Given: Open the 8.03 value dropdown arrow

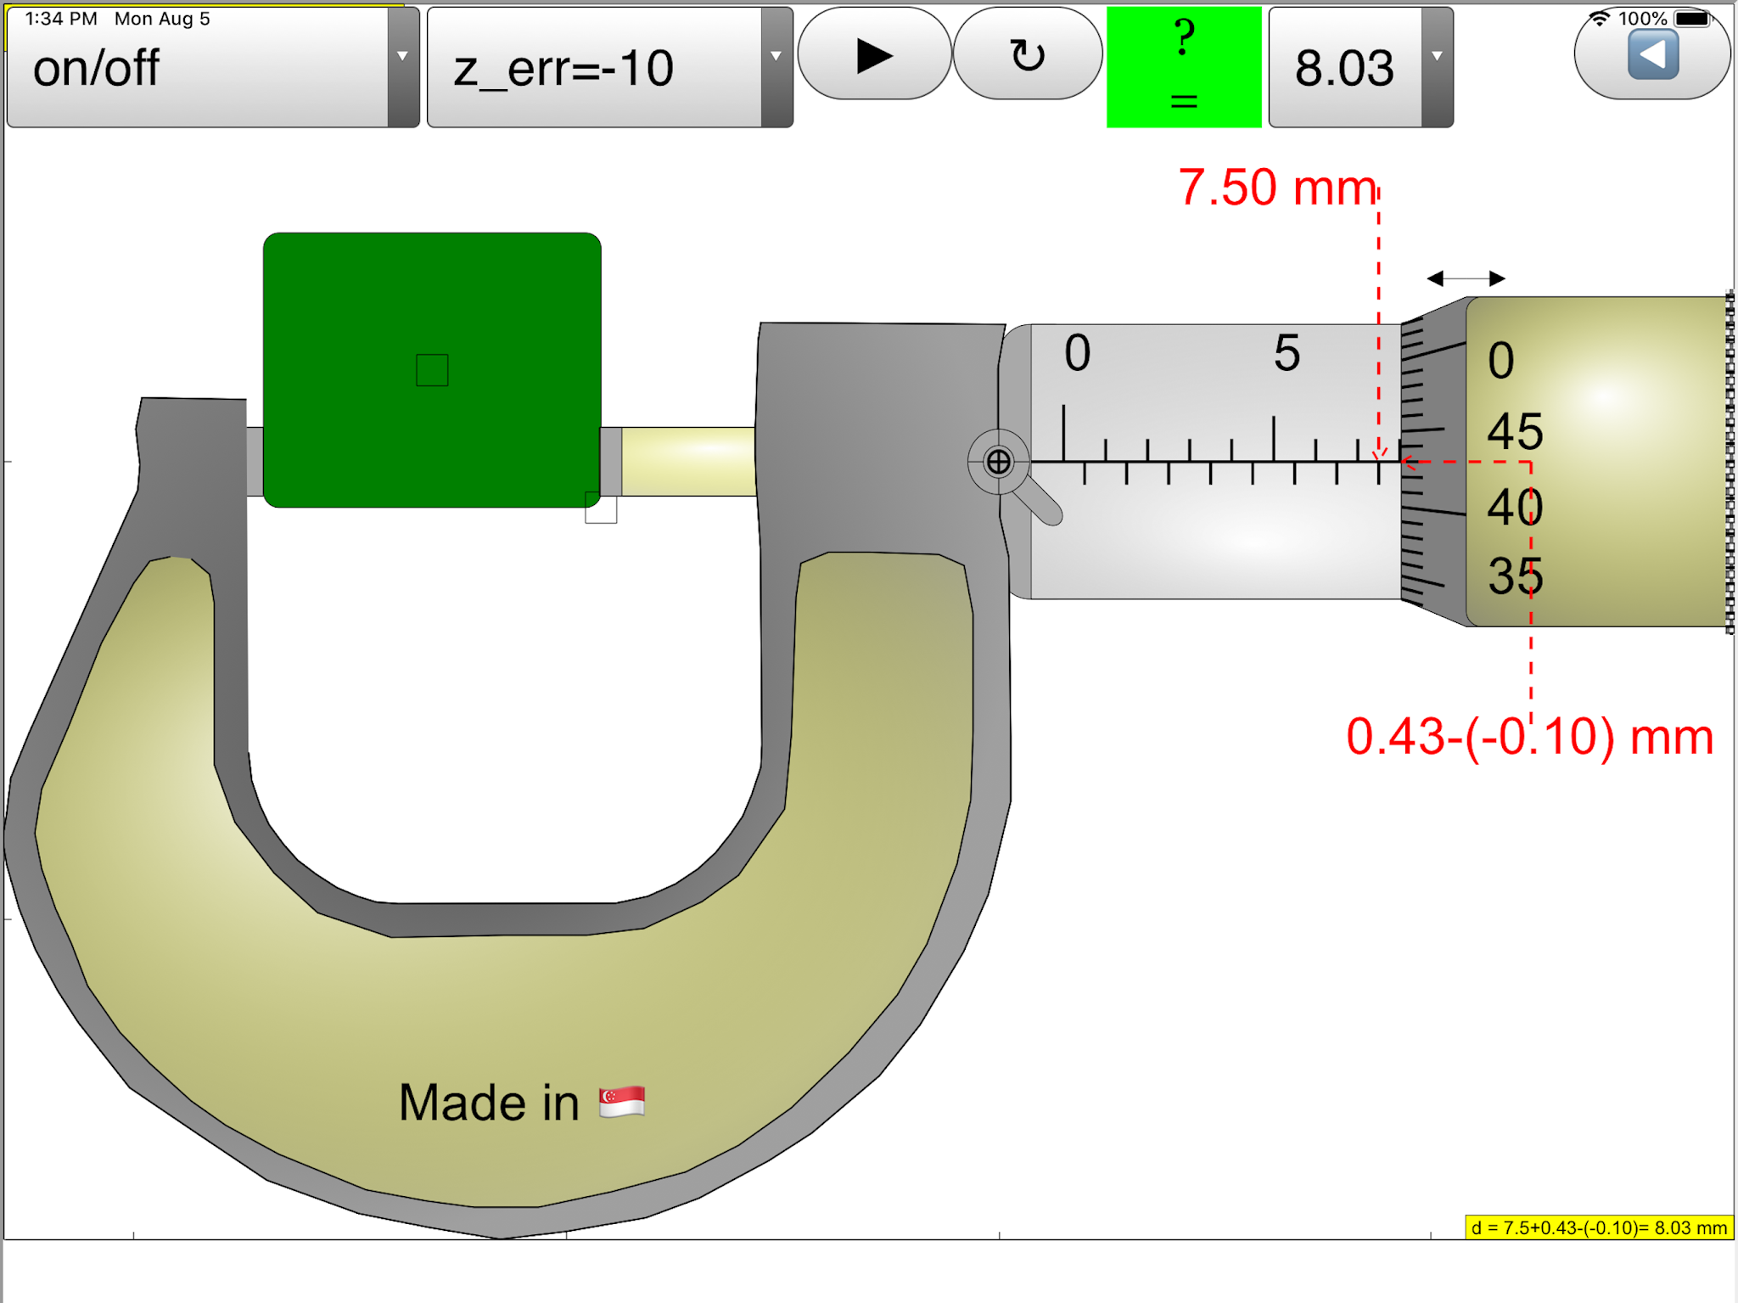Looking at the screenshot, I should tap(1437, 57).
